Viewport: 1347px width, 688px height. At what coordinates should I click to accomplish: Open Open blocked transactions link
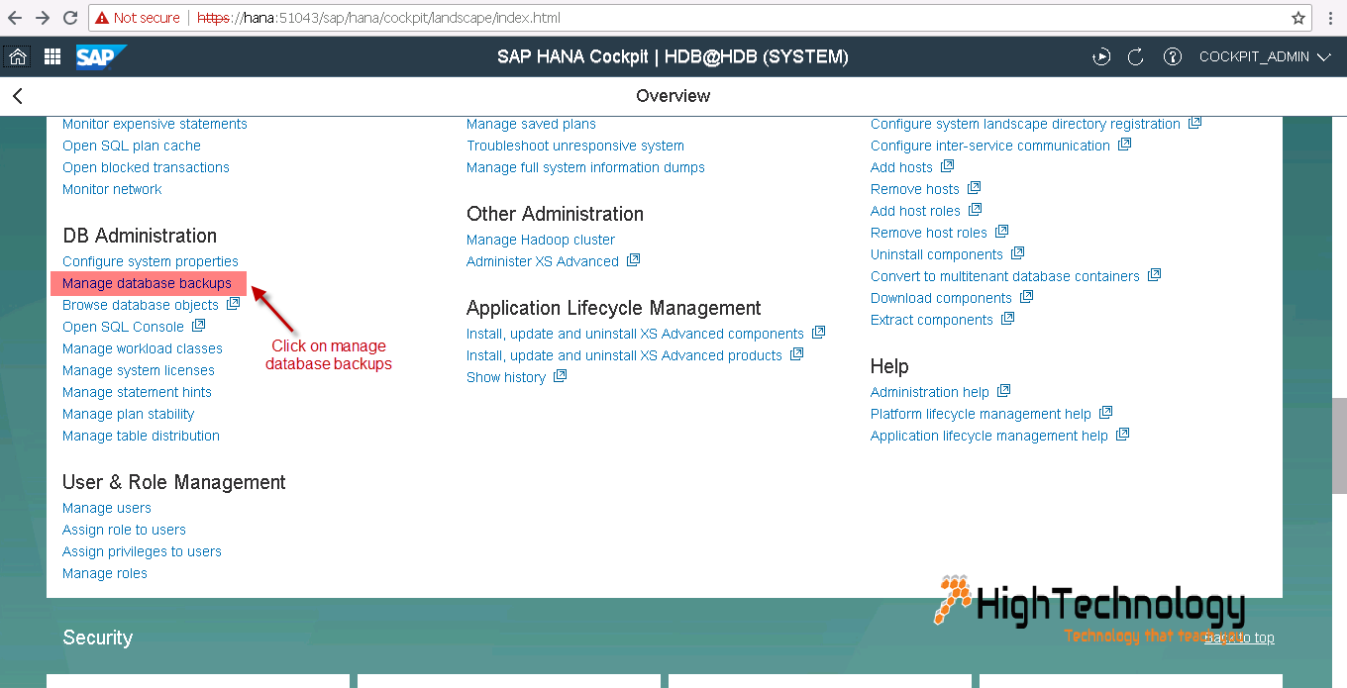coord(146,167)
